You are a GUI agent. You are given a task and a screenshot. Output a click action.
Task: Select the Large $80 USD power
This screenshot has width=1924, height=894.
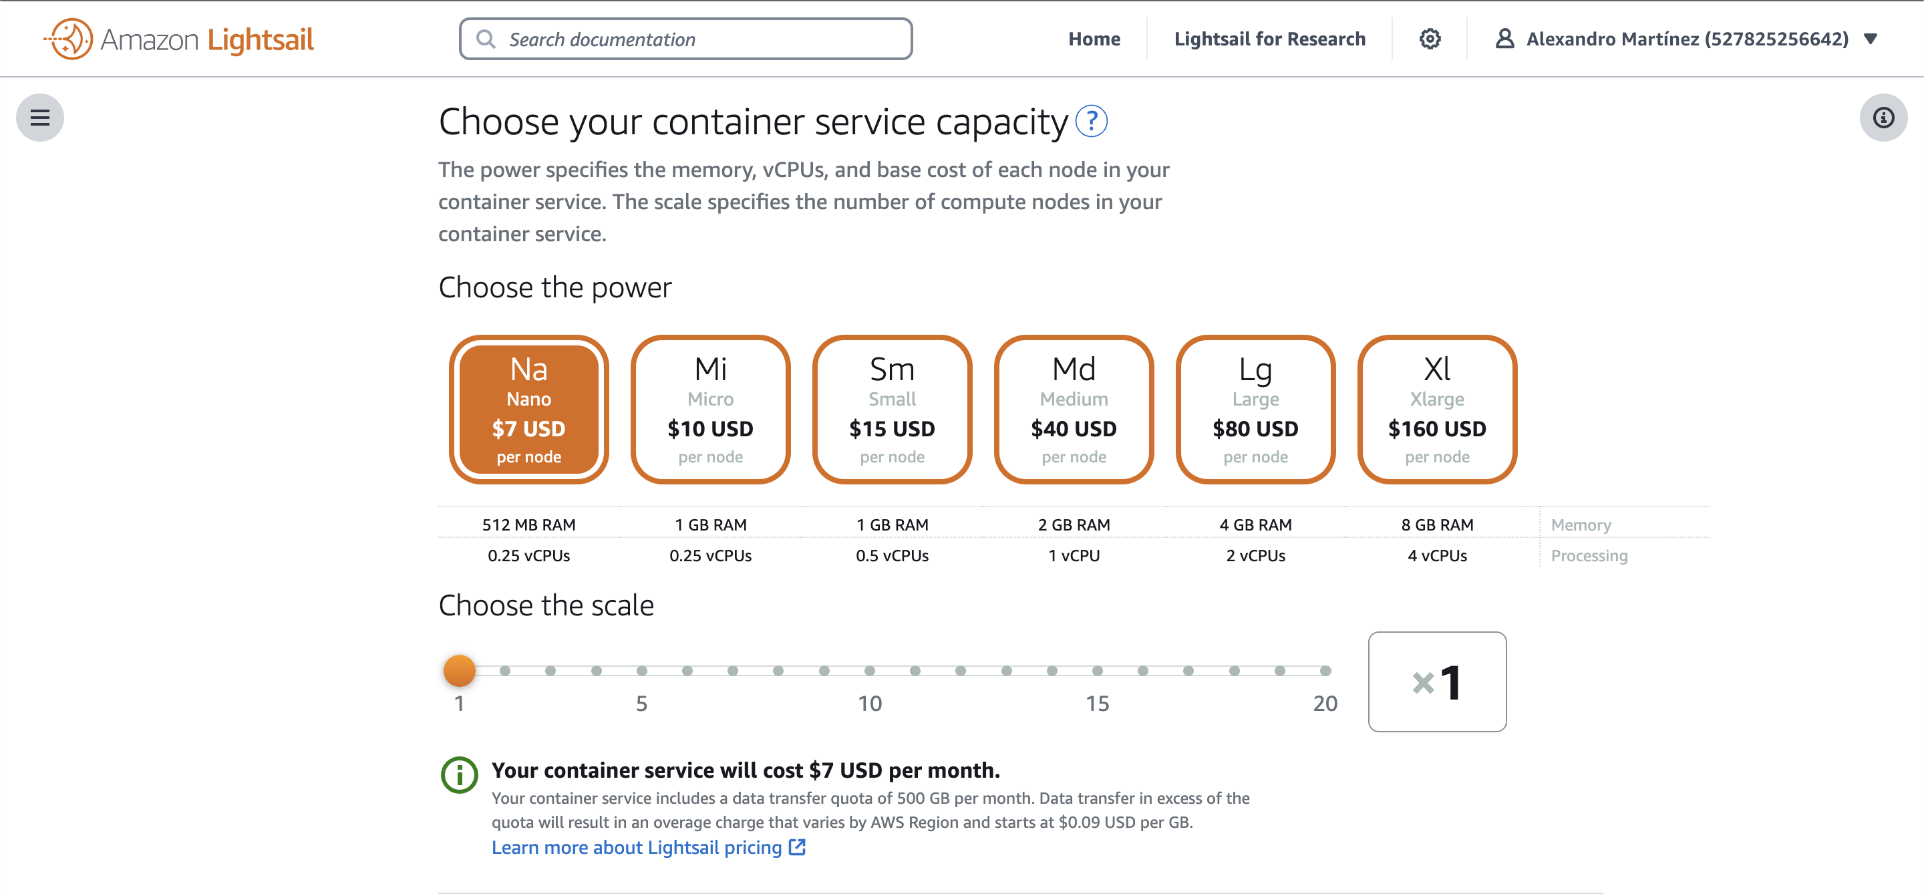coord(1255,410)
